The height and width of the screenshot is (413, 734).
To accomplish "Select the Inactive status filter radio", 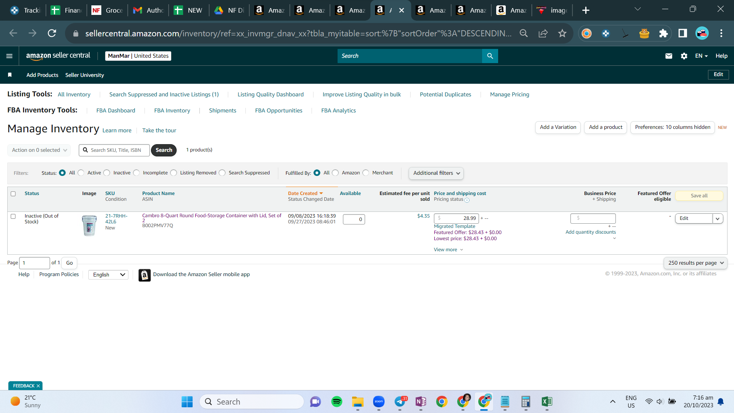I will coord(107,173).
